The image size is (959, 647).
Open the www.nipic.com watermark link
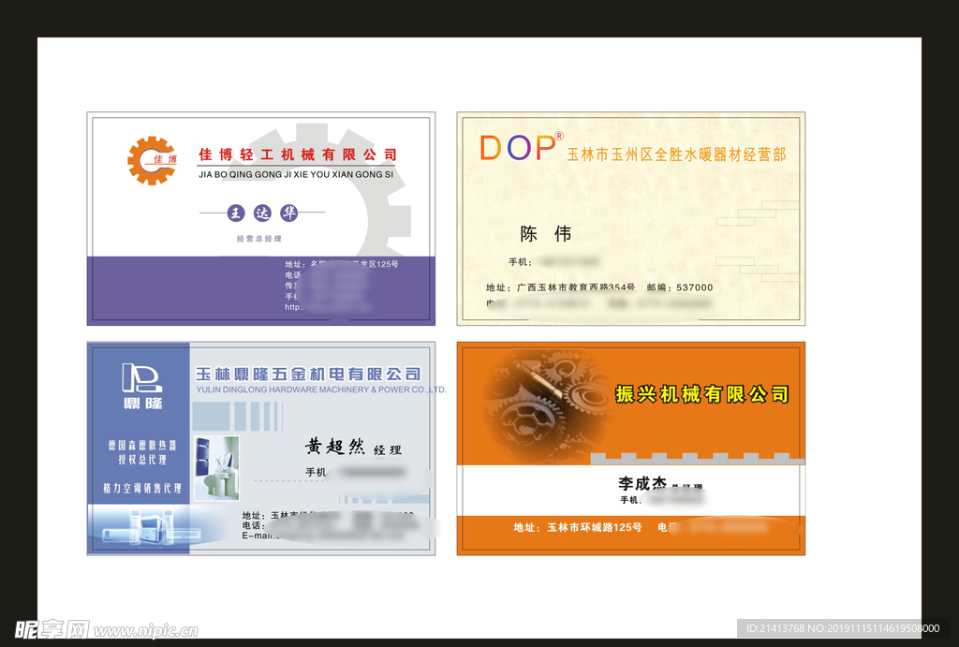[x=146, y=631]
